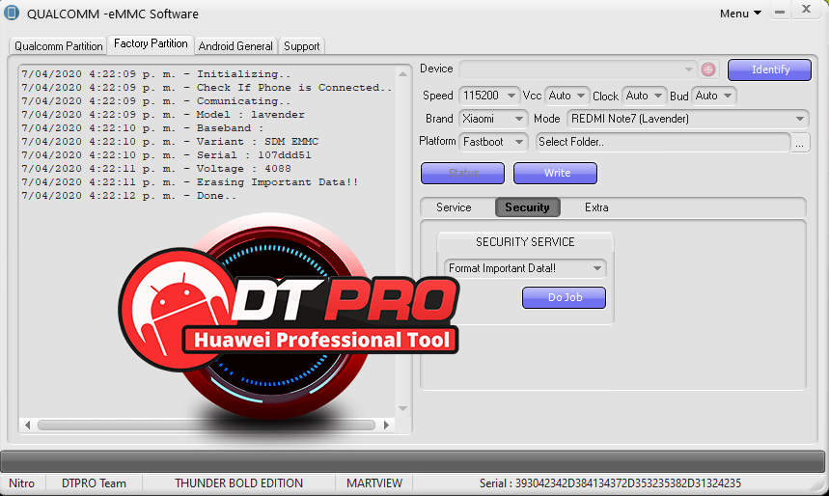Select the Extra sub-tab

click(x=596, y=207)
